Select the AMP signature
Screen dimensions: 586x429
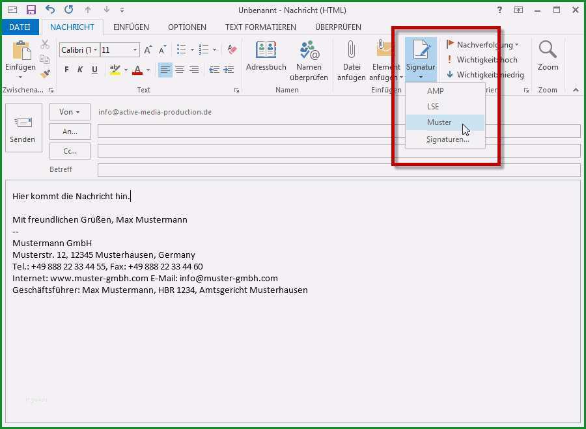click(445, 90)
